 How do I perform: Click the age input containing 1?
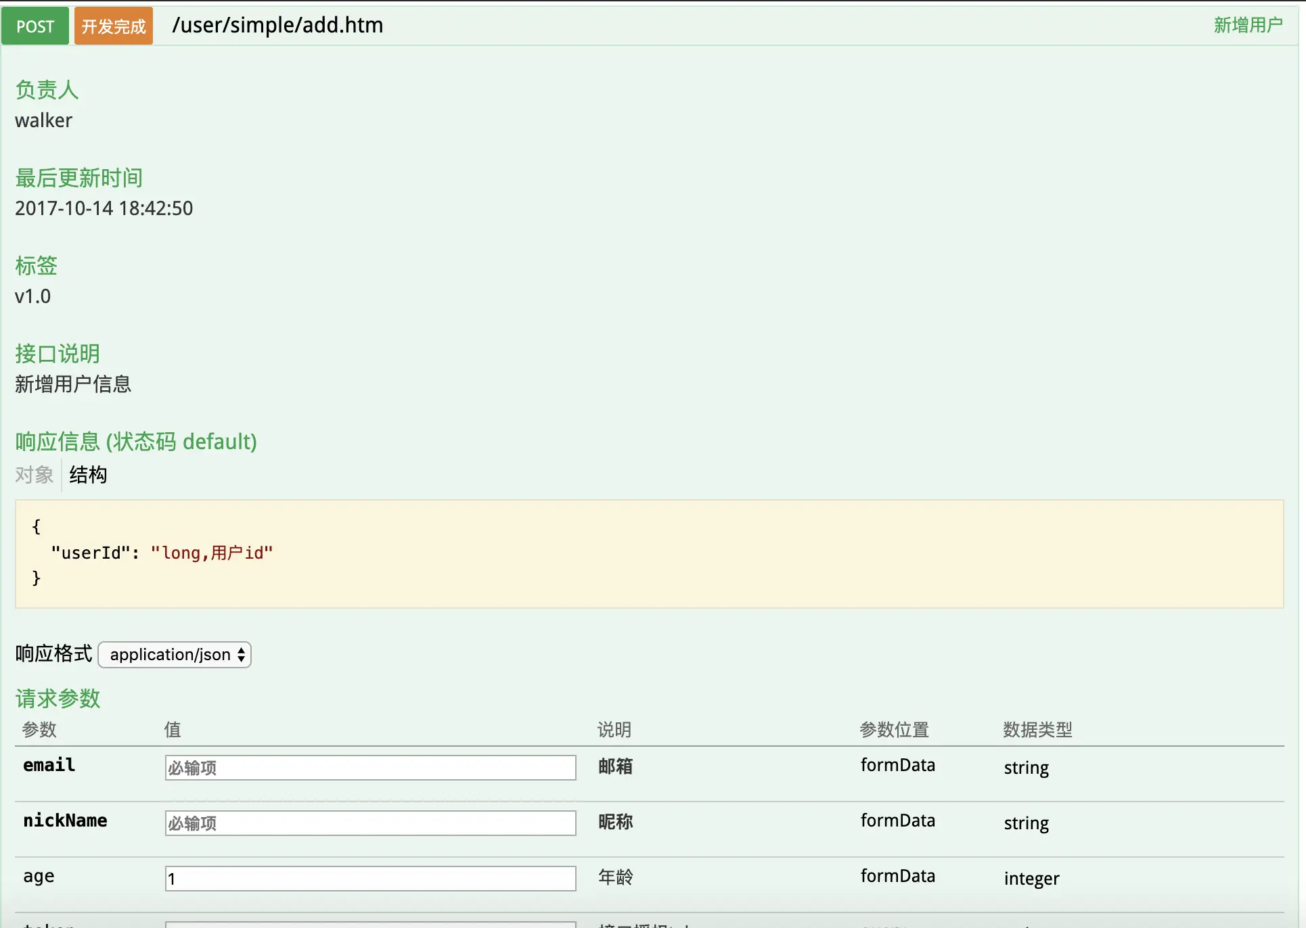(370, 879)
